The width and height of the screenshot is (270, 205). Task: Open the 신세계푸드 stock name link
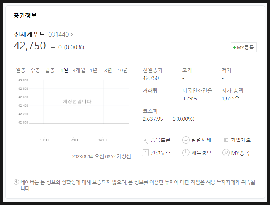click(29, 34)
